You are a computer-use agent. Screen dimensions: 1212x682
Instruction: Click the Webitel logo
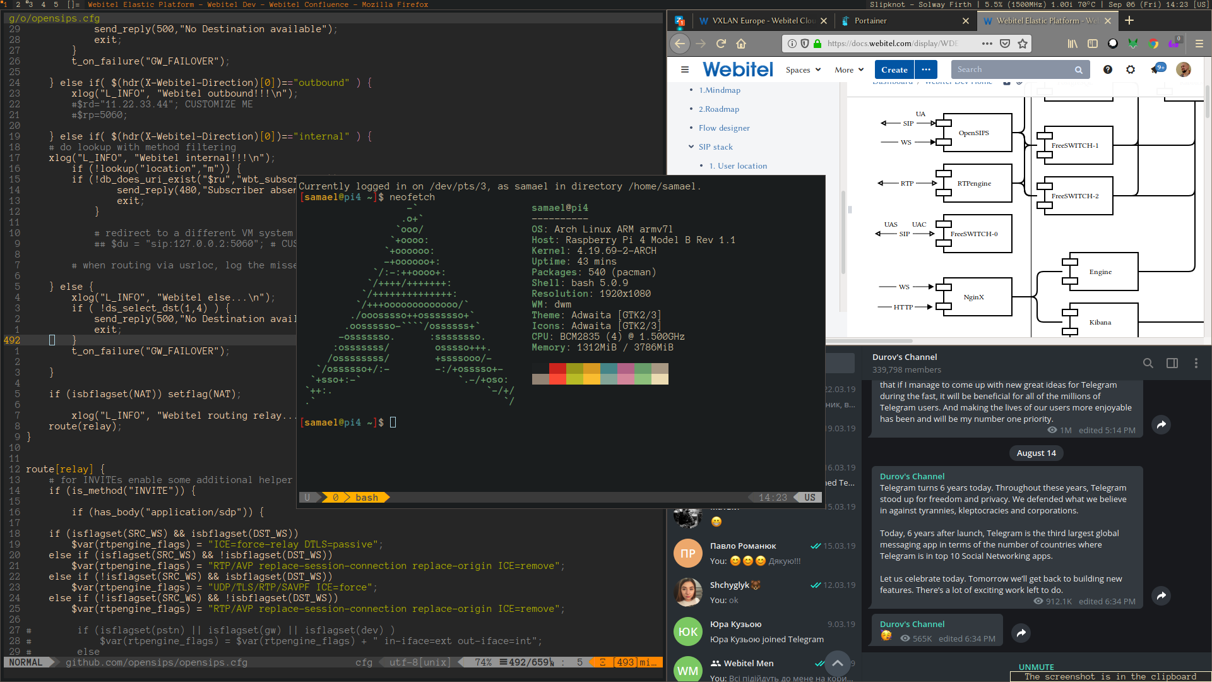(738, 69)
